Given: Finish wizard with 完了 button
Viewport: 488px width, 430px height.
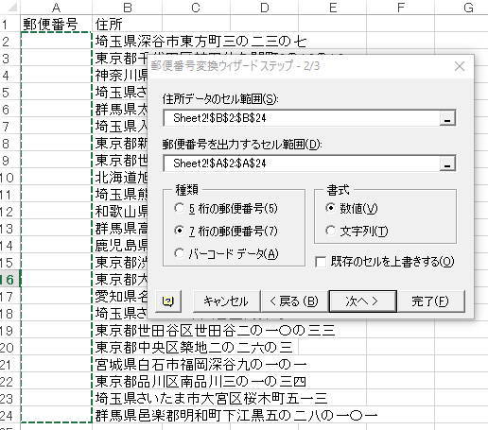Looking at the screenshot, I should pyautogui.click(x=430, y=301).
